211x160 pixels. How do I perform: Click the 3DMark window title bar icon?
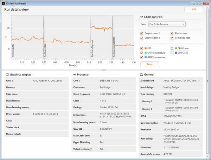tap(3, 2)
